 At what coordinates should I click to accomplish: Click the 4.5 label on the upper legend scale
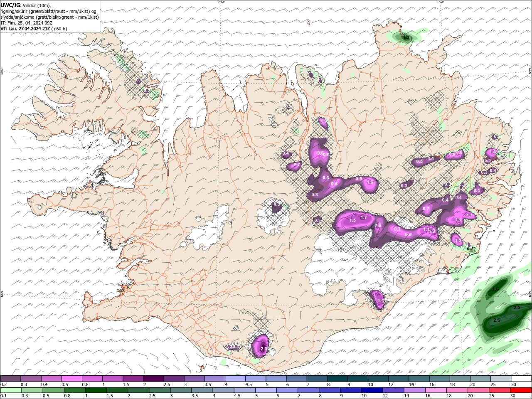pos(249,384)
